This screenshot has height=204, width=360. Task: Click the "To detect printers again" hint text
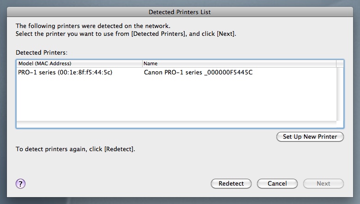click(x=75, y=149)
